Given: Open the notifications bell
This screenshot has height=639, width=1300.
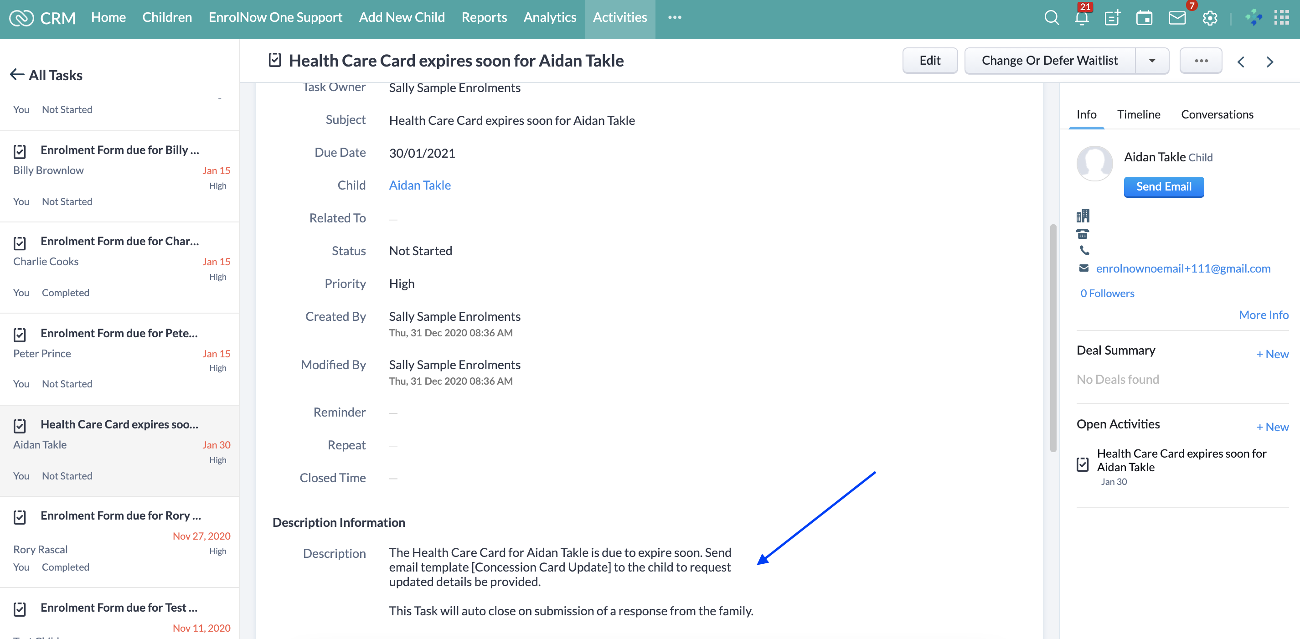Looking at the screenshot, I should pyautogui.click(x=1082, y=18).
